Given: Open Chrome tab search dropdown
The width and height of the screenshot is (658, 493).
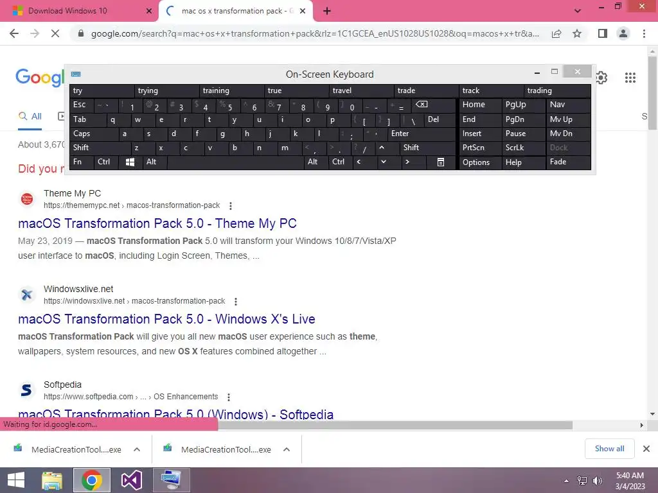Looking at the screenshot, I should coord(578,11).
